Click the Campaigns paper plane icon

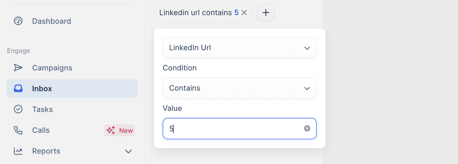pos(18,68)
